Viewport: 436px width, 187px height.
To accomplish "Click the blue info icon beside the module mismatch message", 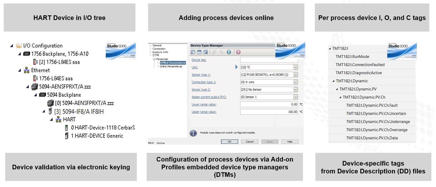I will click(x=193, y=133).
